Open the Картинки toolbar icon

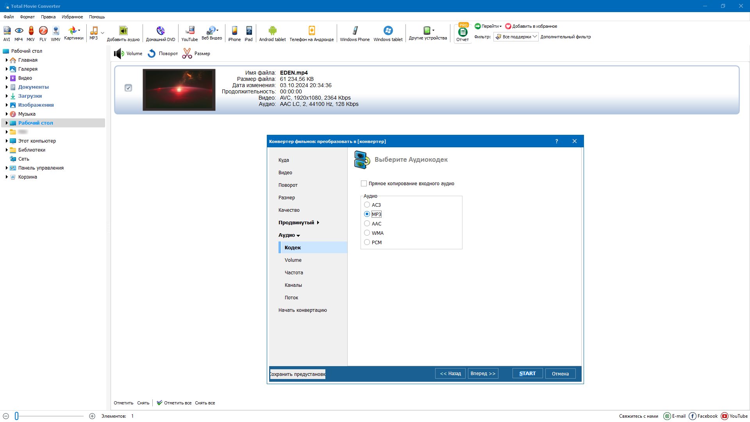pos(73,33)
